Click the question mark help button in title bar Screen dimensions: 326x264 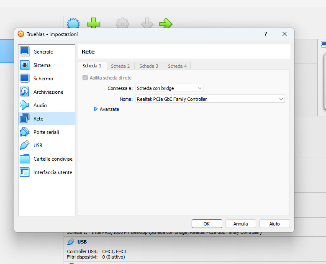coord(265,34)
